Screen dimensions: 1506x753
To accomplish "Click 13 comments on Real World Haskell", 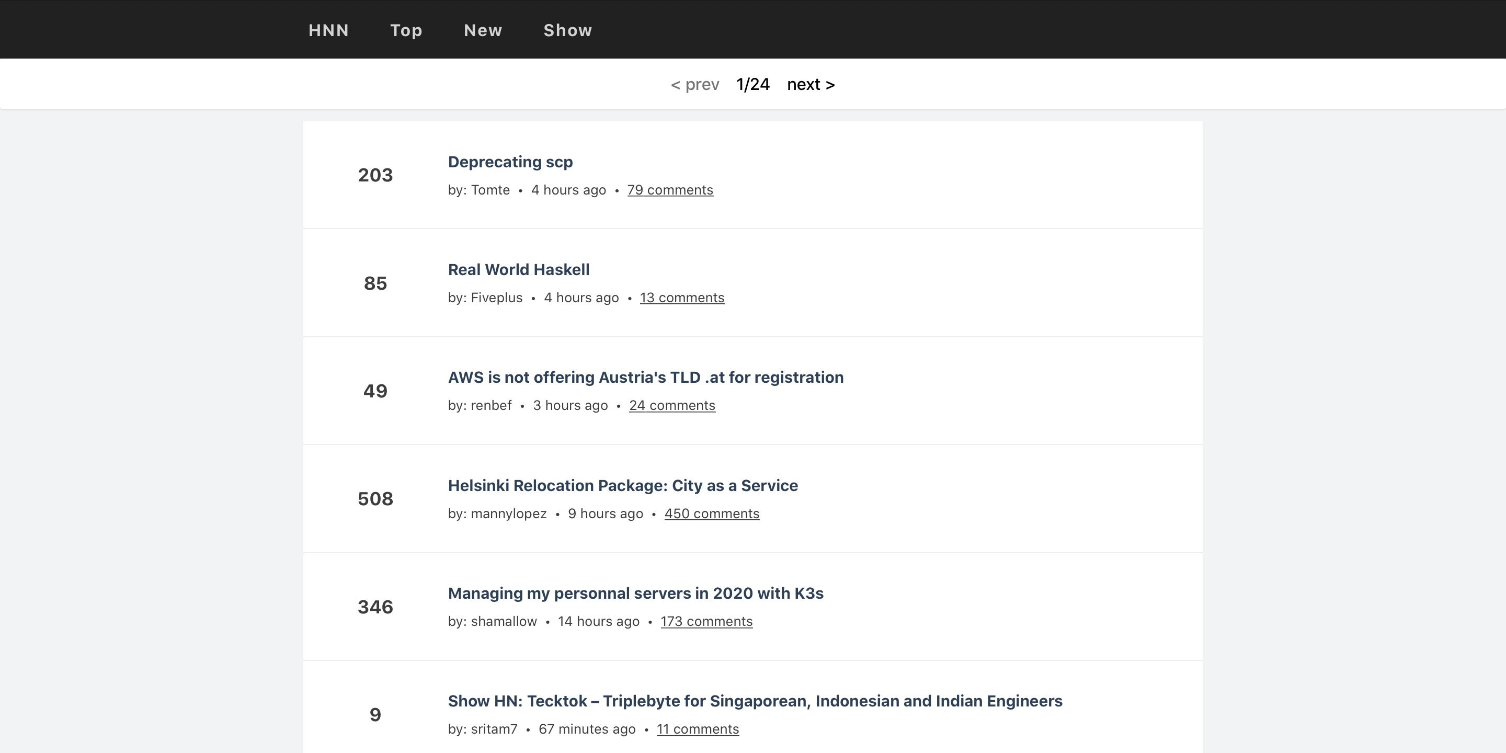I will (682, 297).
